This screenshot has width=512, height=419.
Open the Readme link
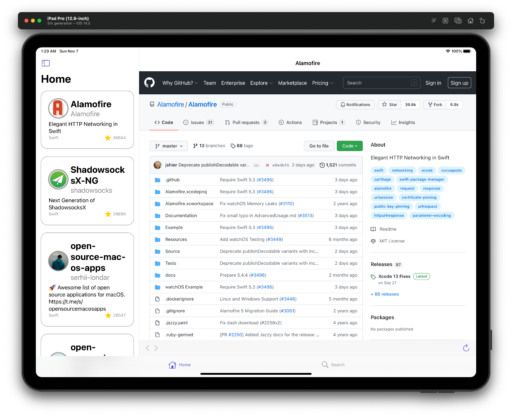click(x=384, y=229)
